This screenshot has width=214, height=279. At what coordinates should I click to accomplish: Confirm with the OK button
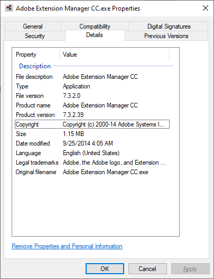105,269
